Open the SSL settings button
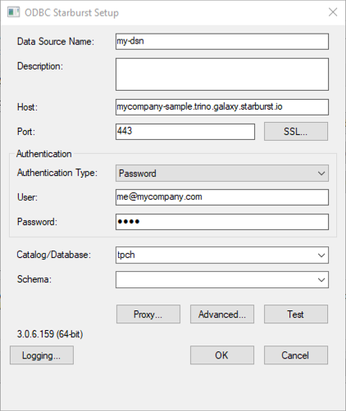The width and height of the screenshot is (346, 411). (296, 132)
